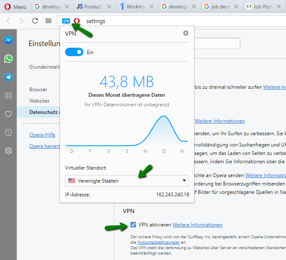Open Facebook Messenger in sidebar

click(x=8, y=40)
